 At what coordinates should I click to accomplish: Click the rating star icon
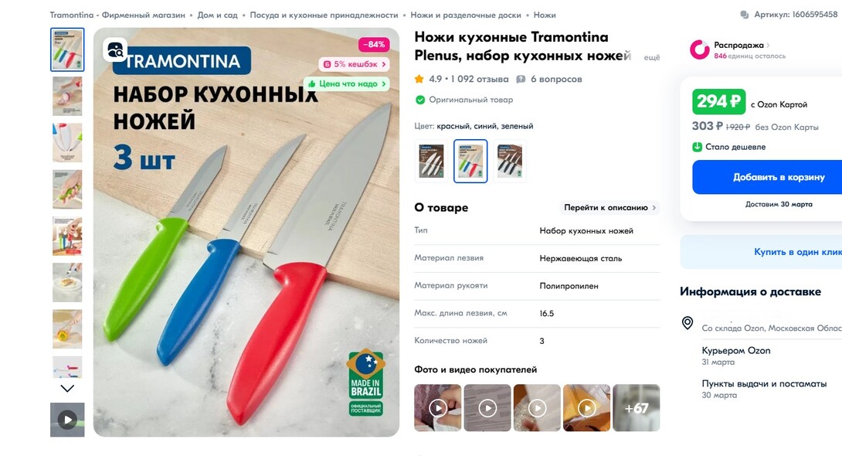click(419, 79)
